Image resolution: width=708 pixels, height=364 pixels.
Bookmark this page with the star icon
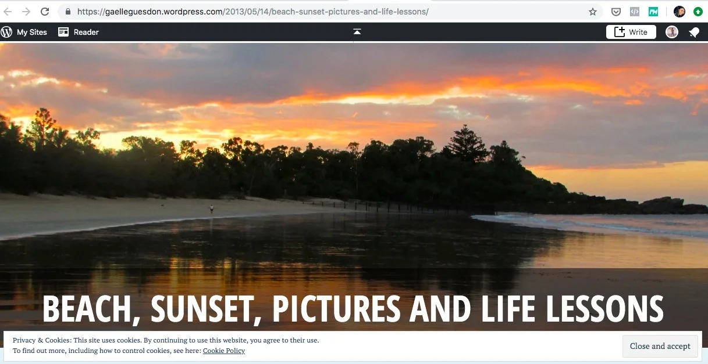[x=593, y=12]
